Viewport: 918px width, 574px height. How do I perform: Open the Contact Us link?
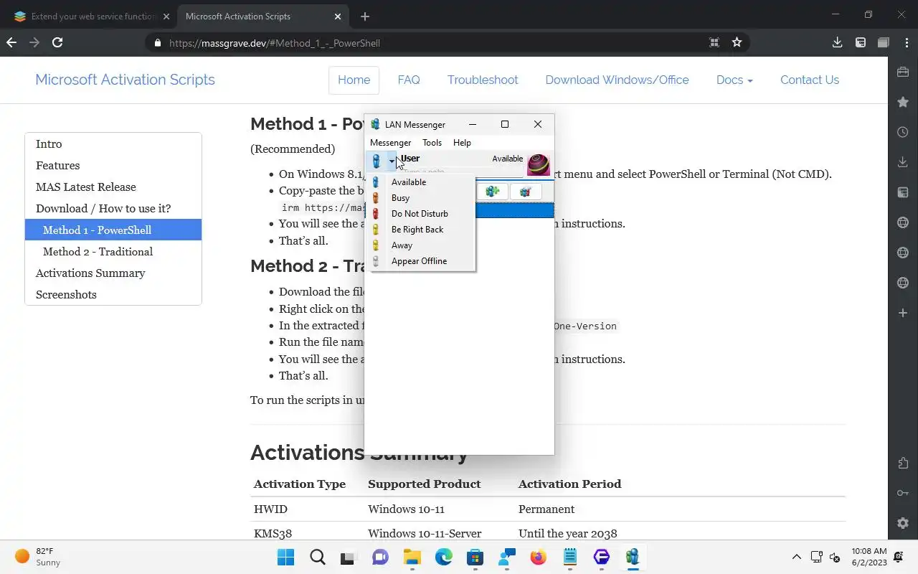click(x=810, y=80)
